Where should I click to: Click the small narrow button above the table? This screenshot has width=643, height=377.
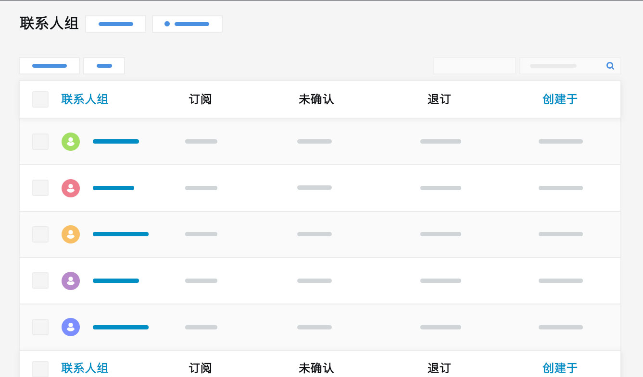(104, 66)
